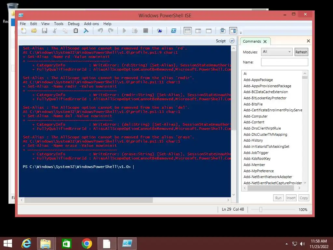Image resolution: width=333 pixels, height=250 pixels.
Task: Open the Tools menu
Action: click(x=59, y=24)
